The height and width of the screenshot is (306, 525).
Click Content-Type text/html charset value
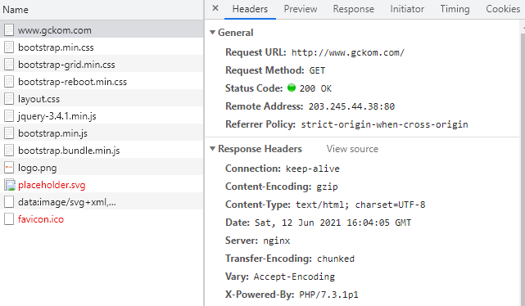(360, 205)
